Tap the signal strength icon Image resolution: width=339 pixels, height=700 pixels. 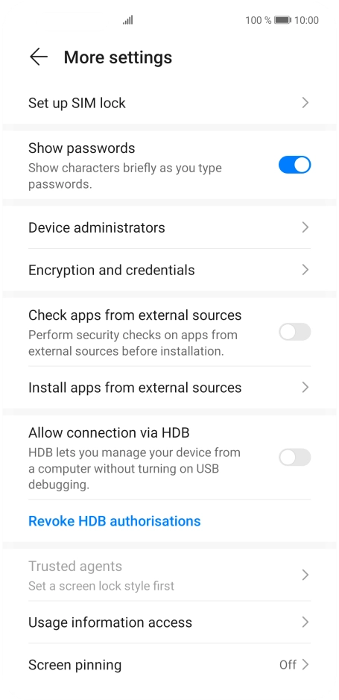coord(128,20)
